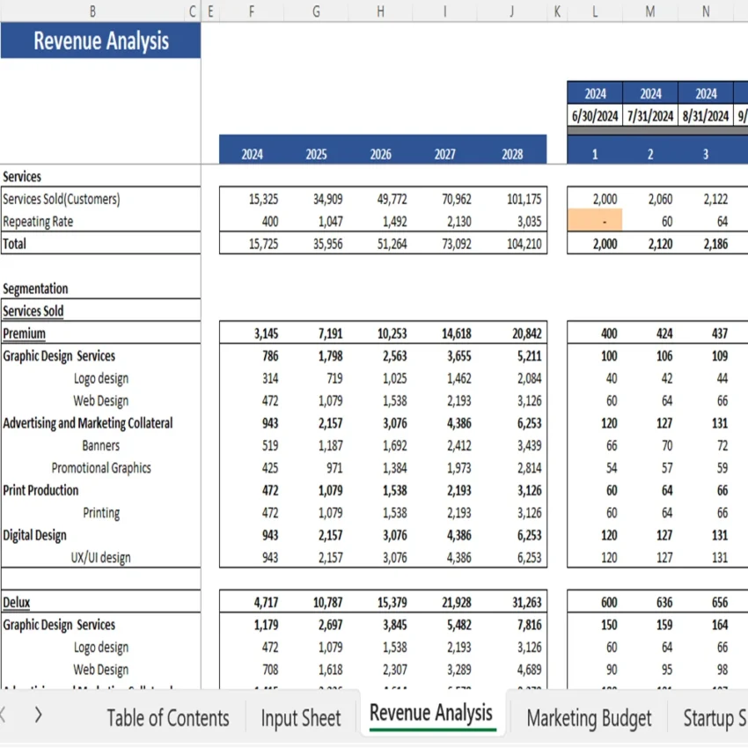Select column header L
Screen dimensions: 748x748
point(594,11)
